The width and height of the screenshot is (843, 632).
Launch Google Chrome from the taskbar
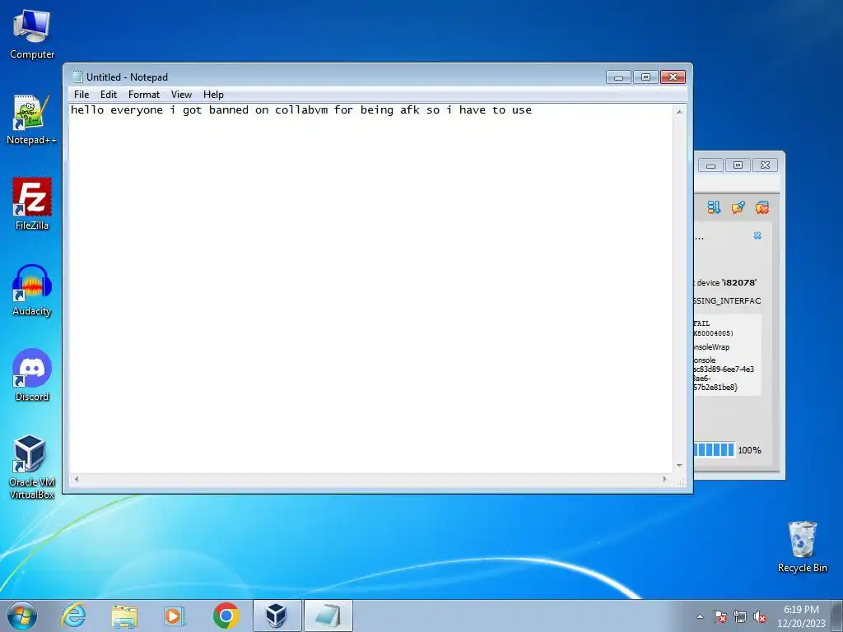(x=226, y=616)
